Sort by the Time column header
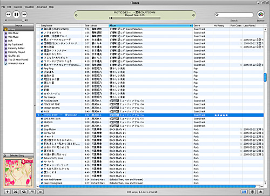270x196 pixels. point(87,25)
